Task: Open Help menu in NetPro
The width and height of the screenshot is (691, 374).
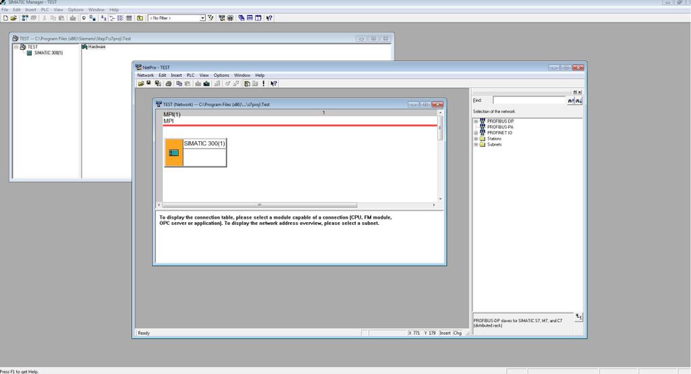Action: pos(260,75)
